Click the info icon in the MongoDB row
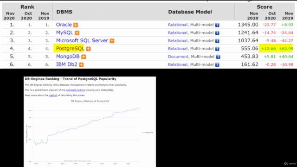Viewport: 297px width, 167px height. pos(218,57)
